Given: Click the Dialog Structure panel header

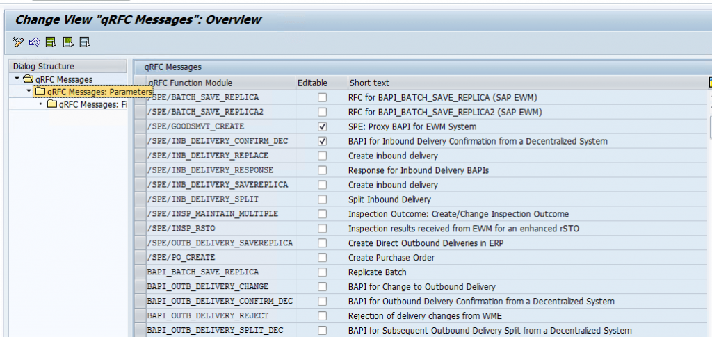Looking at the screenshot, I should point(68,66).
